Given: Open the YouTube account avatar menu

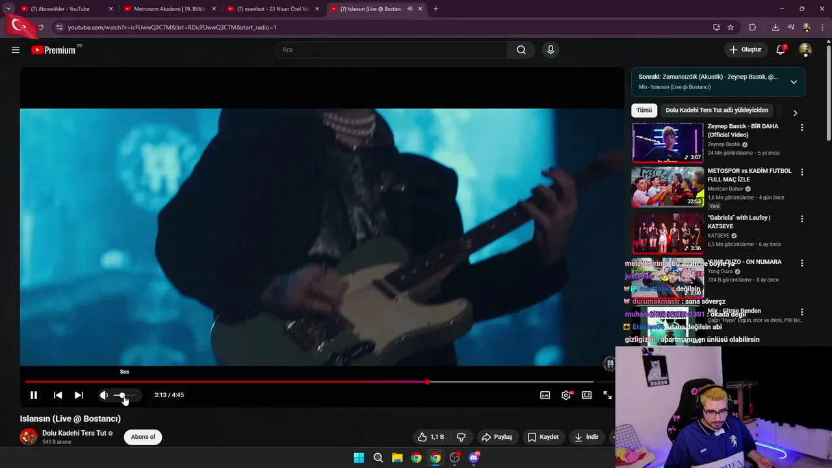Looking at the screenshot, I should click(805, 49).
